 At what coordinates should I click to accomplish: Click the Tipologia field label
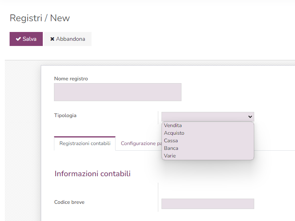coord(65,115)
